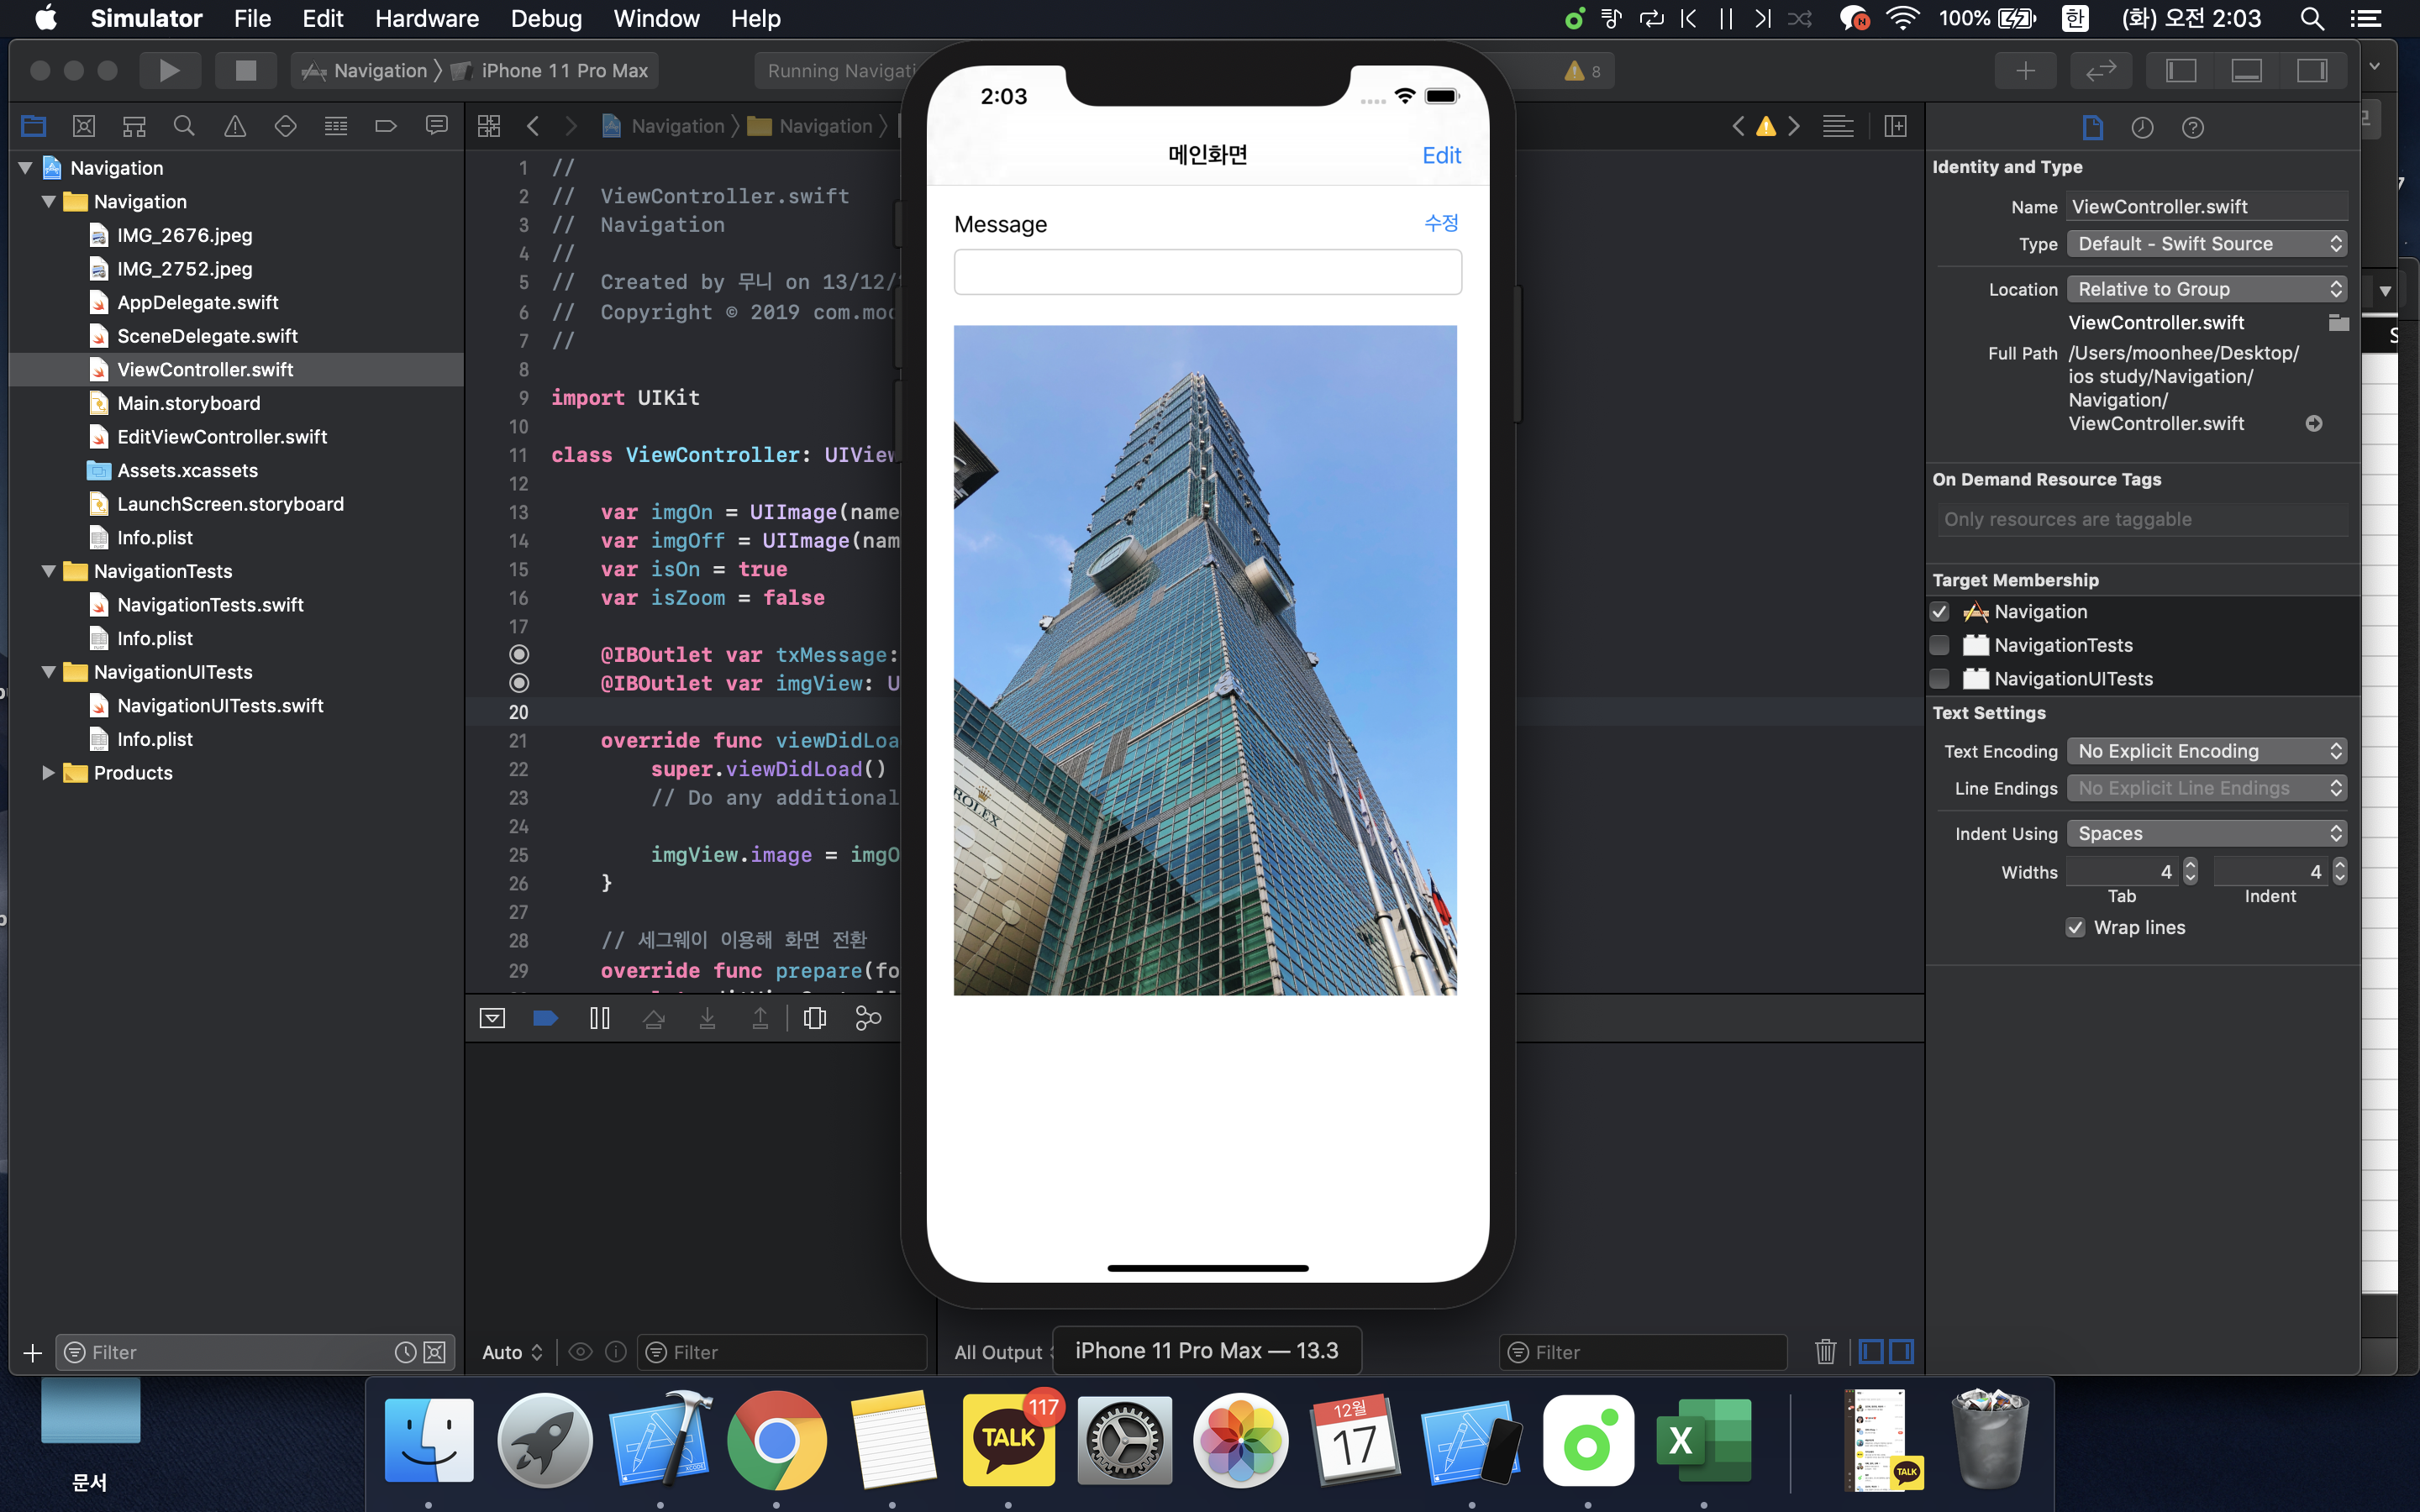Click Debug View Hierarchy icon
This screenshot has width=2420, height=1512.
(x=814, y=1018)
